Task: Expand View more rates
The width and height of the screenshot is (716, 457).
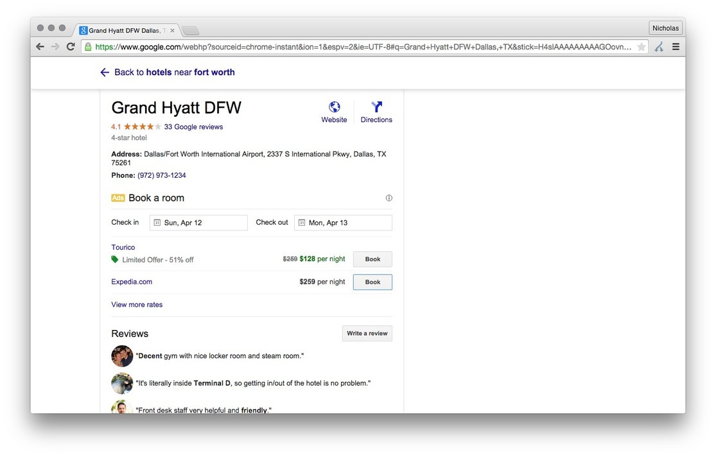Action: [137, 304]
